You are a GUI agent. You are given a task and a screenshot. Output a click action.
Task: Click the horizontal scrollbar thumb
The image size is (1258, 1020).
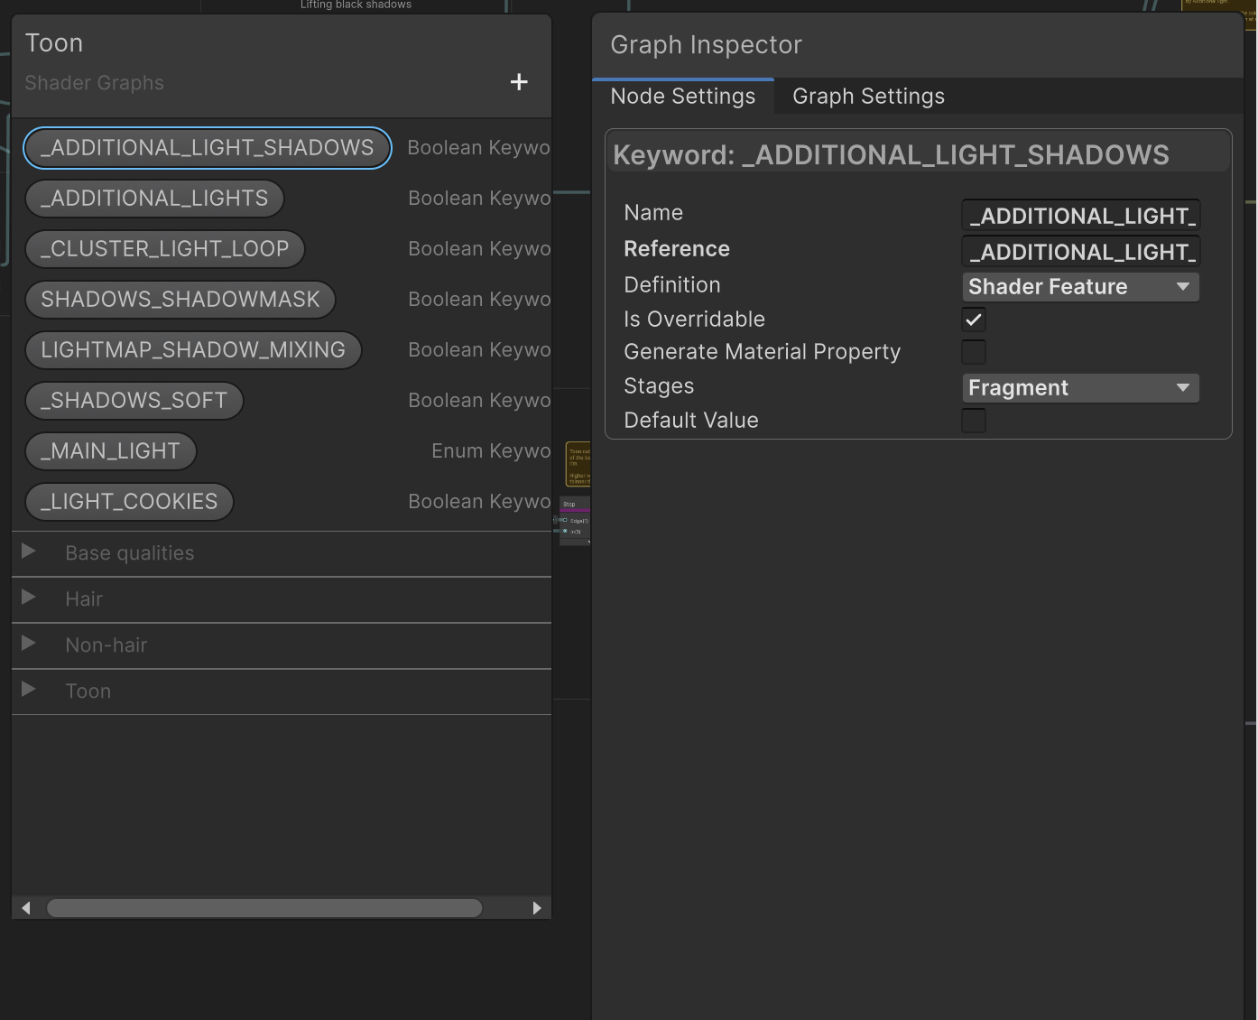264,908
